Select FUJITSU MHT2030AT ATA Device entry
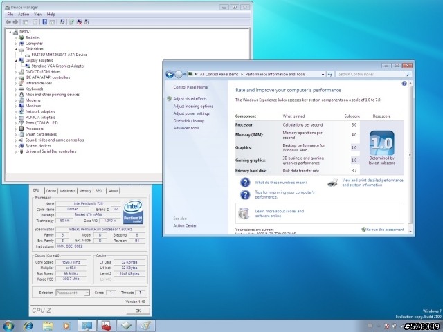The image size is (443, 332). tap(59, 55)
